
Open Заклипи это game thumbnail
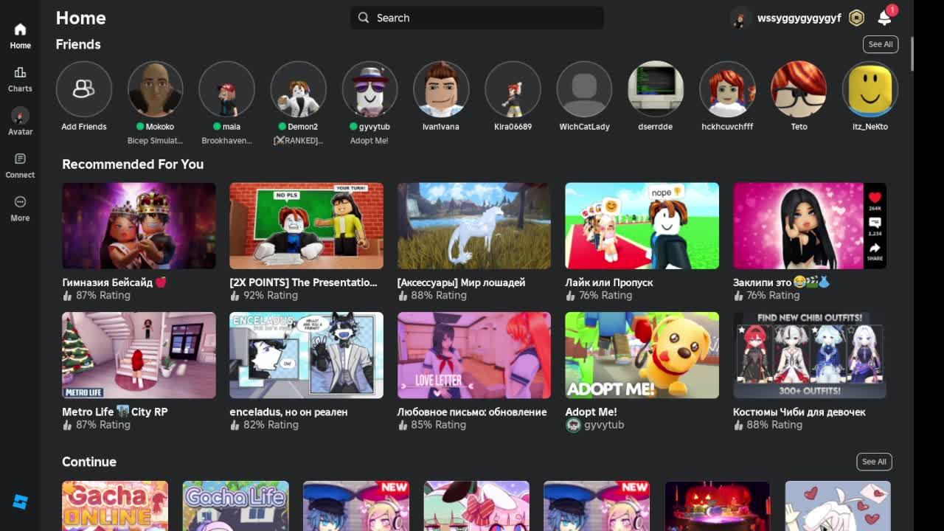coord(810,226)
